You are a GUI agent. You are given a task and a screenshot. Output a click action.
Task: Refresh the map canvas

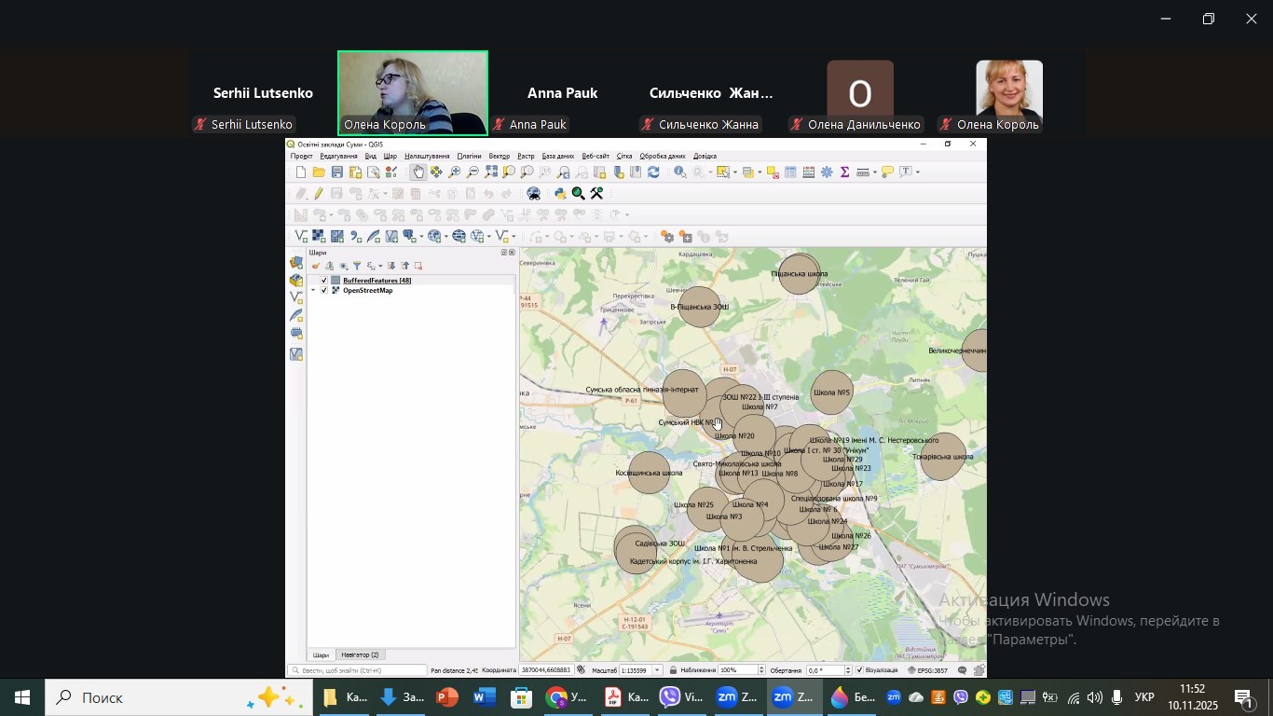[x=653, y=172]
